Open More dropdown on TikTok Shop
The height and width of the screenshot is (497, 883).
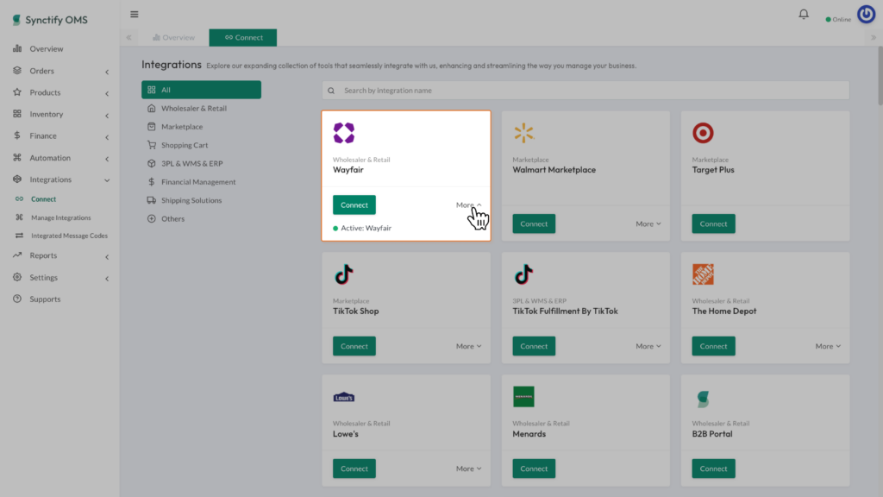pyautogui.click(x=468, y=346)
